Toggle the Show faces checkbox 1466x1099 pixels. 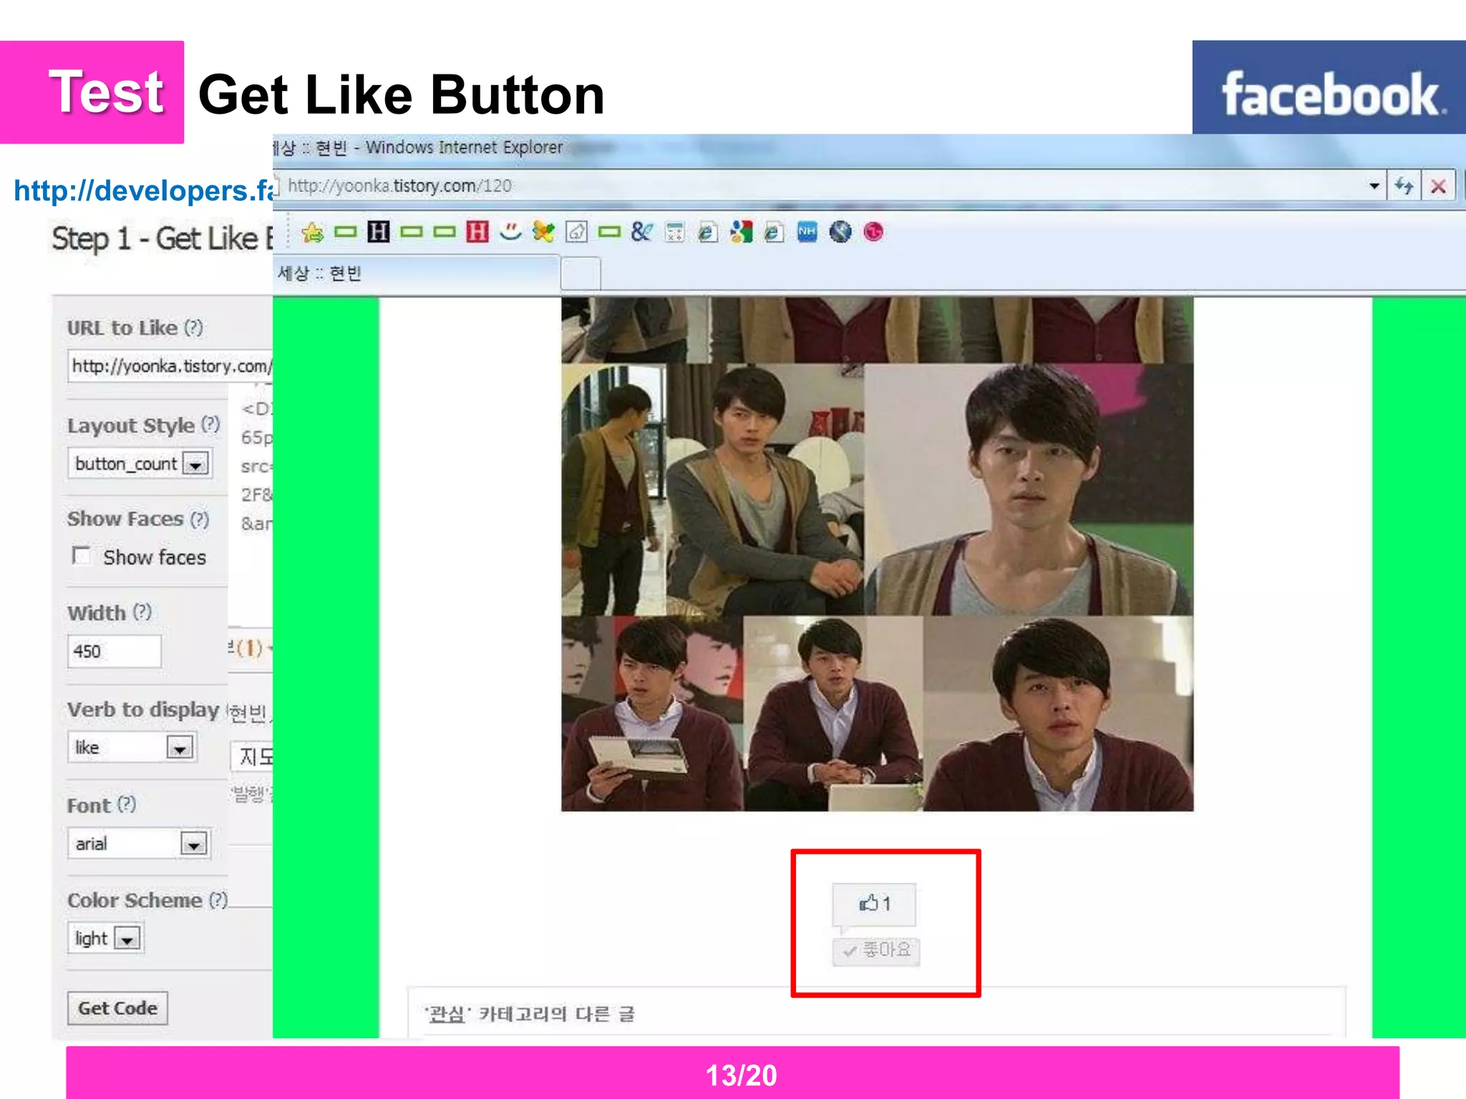(82, 556)
